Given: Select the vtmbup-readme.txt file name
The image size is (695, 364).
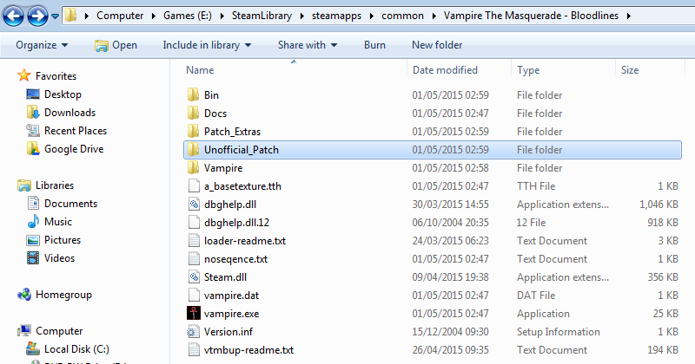Looking at the screenshot, I should pyautogui.click(x=248, y=350).
